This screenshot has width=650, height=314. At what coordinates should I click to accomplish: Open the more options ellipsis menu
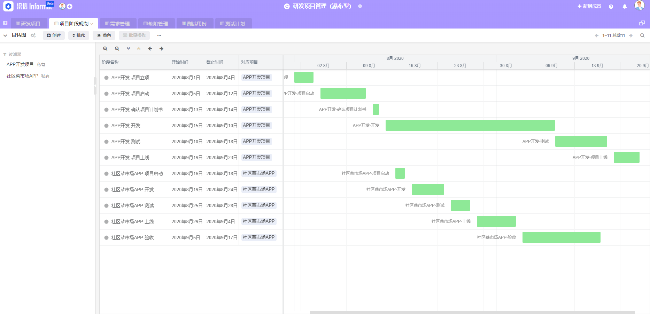pyautogui.click(x=159, y=35)
